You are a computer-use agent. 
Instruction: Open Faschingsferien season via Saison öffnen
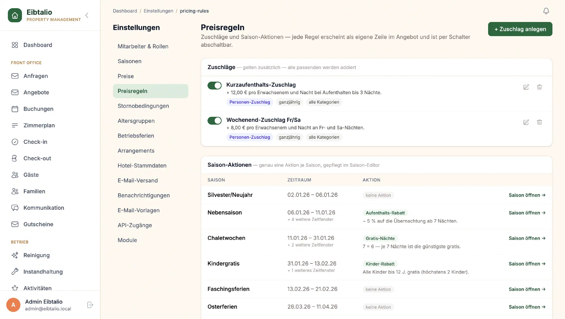pyautogui.click(x=527, y=289)
